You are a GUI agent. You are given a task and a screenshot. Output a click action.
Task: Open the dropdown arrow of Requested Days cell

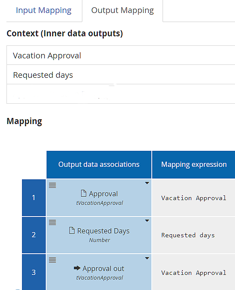tap(147, 221)
